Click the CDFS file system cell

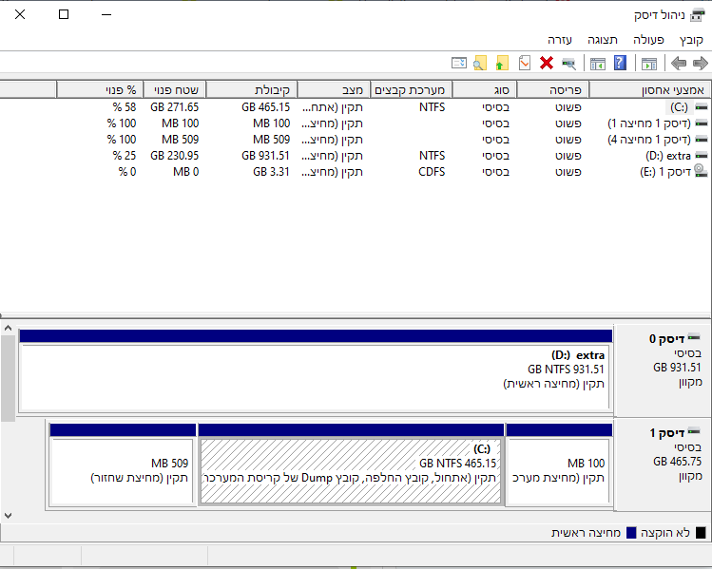click(432, 172)
